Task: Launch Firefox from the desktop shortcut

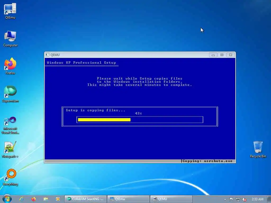Action: coord(10,66)
